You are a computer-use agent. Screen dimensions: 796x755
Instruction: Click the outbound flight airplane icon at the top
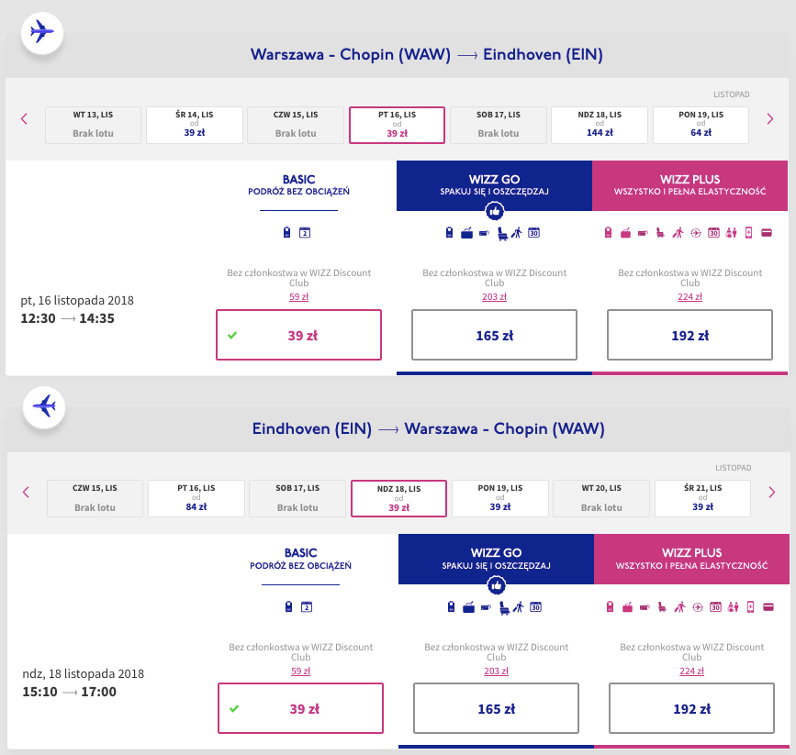pos(41,32)
